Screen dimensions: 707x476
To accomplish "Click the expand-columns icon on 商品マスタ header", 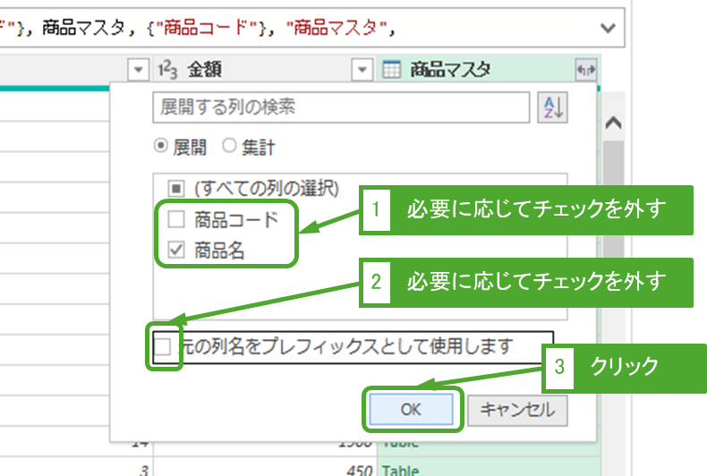I will [587, 69].
